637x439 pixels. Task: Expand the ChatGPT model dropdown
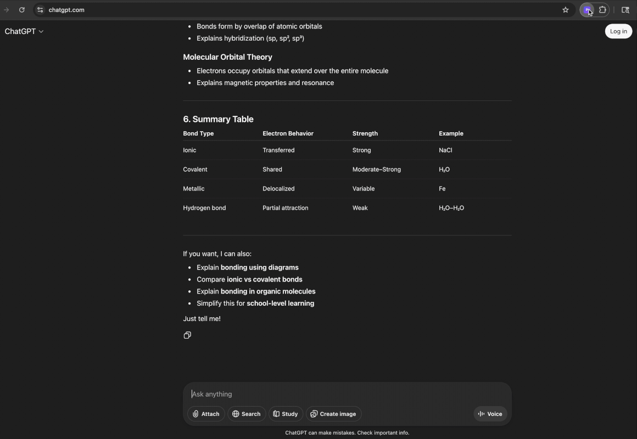pos(41,31)
